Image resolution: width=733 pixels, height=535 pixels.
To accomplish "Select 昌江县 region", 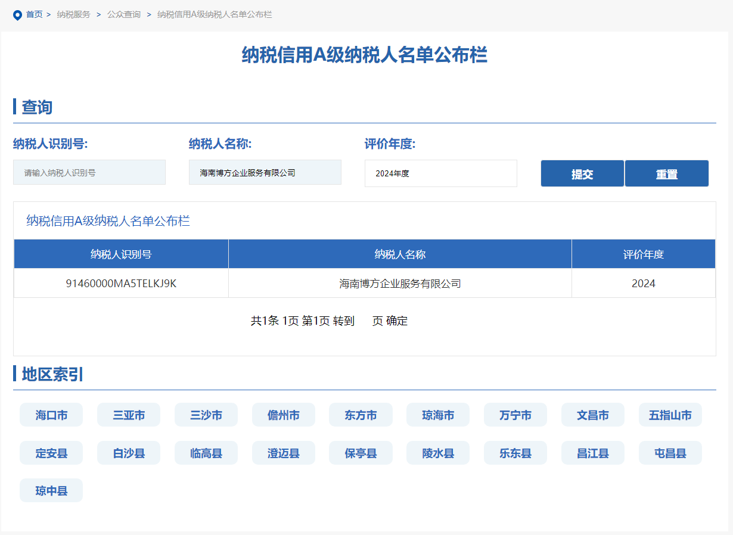I will [593, 453].
